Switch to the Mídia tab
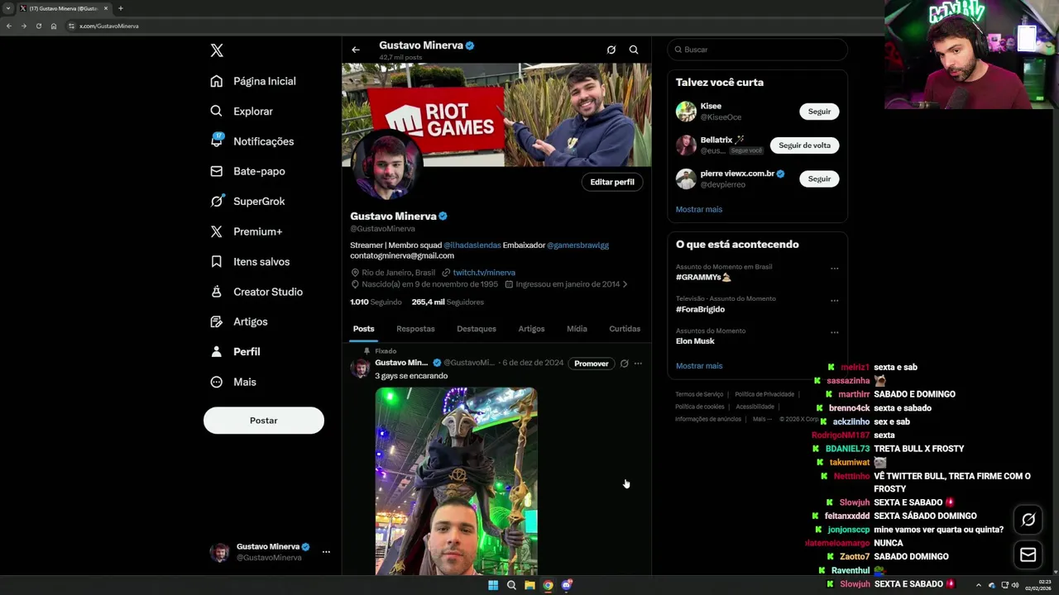The image size is (1059, 595). (577, 329)
